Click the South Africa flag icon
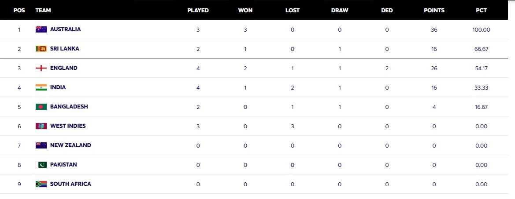 (41, 184)
